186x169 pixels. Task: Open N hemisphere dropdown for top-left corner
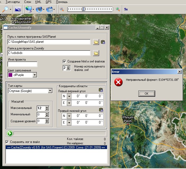coord(69,96)
